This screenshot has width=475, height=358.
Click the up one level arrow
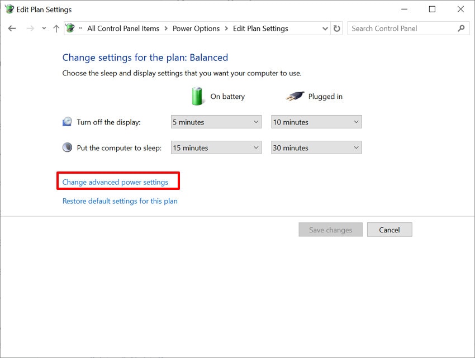[56, 28]
